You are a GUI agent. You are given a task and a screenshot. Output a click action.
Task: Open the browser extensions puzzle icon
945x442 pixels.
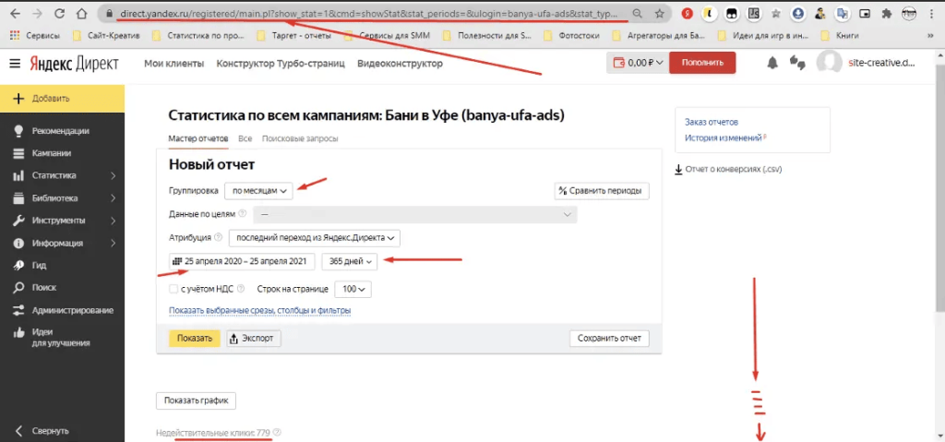point(886,13)
